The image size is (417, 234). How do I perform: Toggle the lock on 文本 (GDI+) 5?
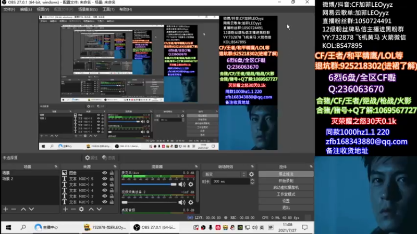(112, 178)
